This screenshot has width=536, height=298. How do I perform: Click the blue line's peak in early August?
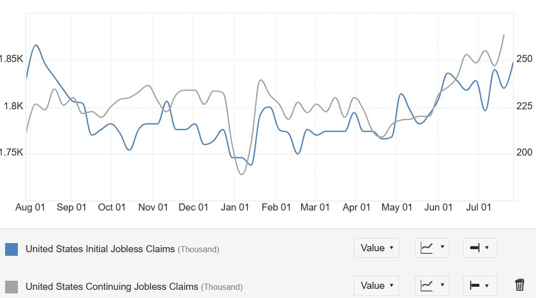(36, 45)
